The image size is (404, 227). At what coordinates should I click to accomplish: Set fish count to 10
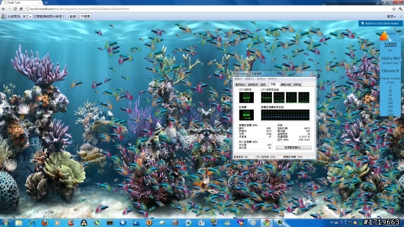point(390,91)
